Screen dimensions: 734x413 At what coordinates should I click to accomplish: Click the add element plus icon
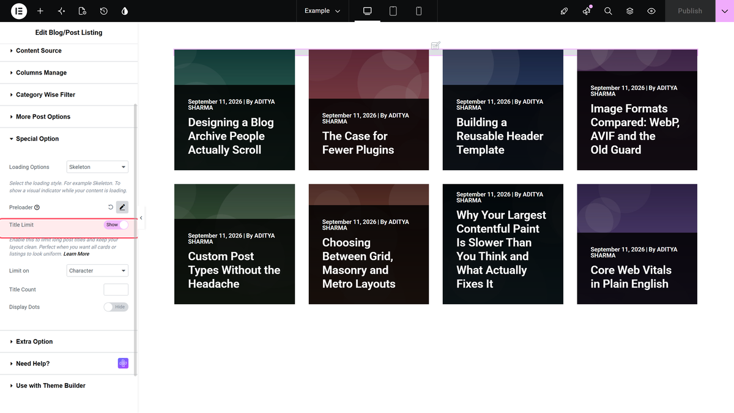(40, 11)
